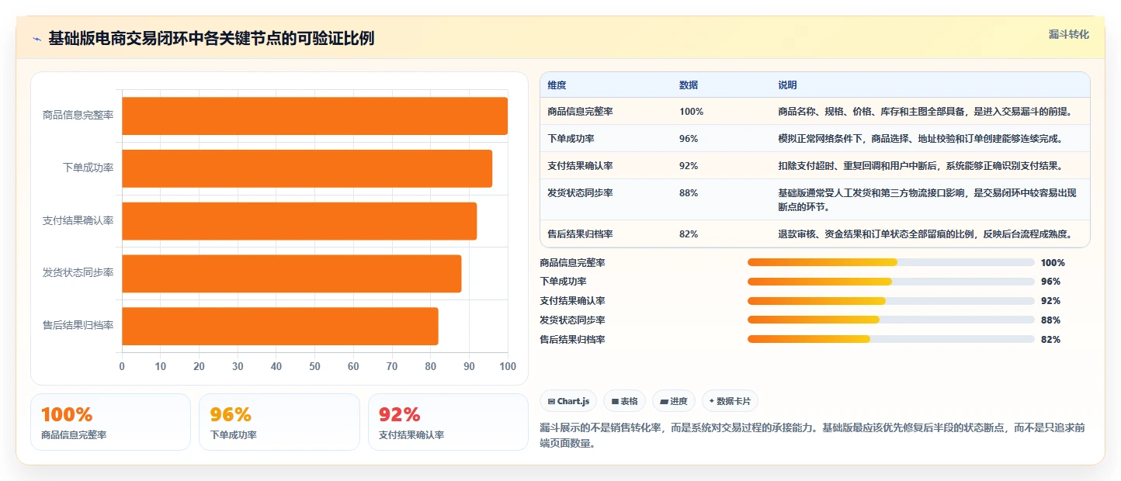
Task: Click the 商品信息完整率 progress bar
Action: (x=890, y=262)
